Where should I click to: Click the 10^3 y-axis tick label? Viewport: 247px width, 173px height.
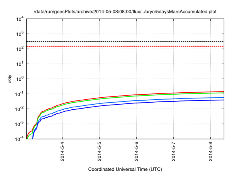20,34
